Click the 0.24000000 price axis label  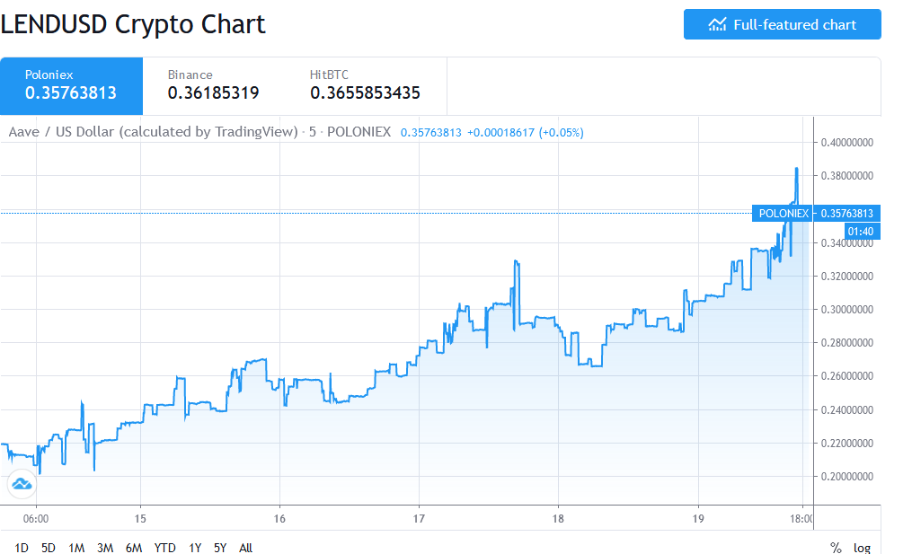coord(846,409)
